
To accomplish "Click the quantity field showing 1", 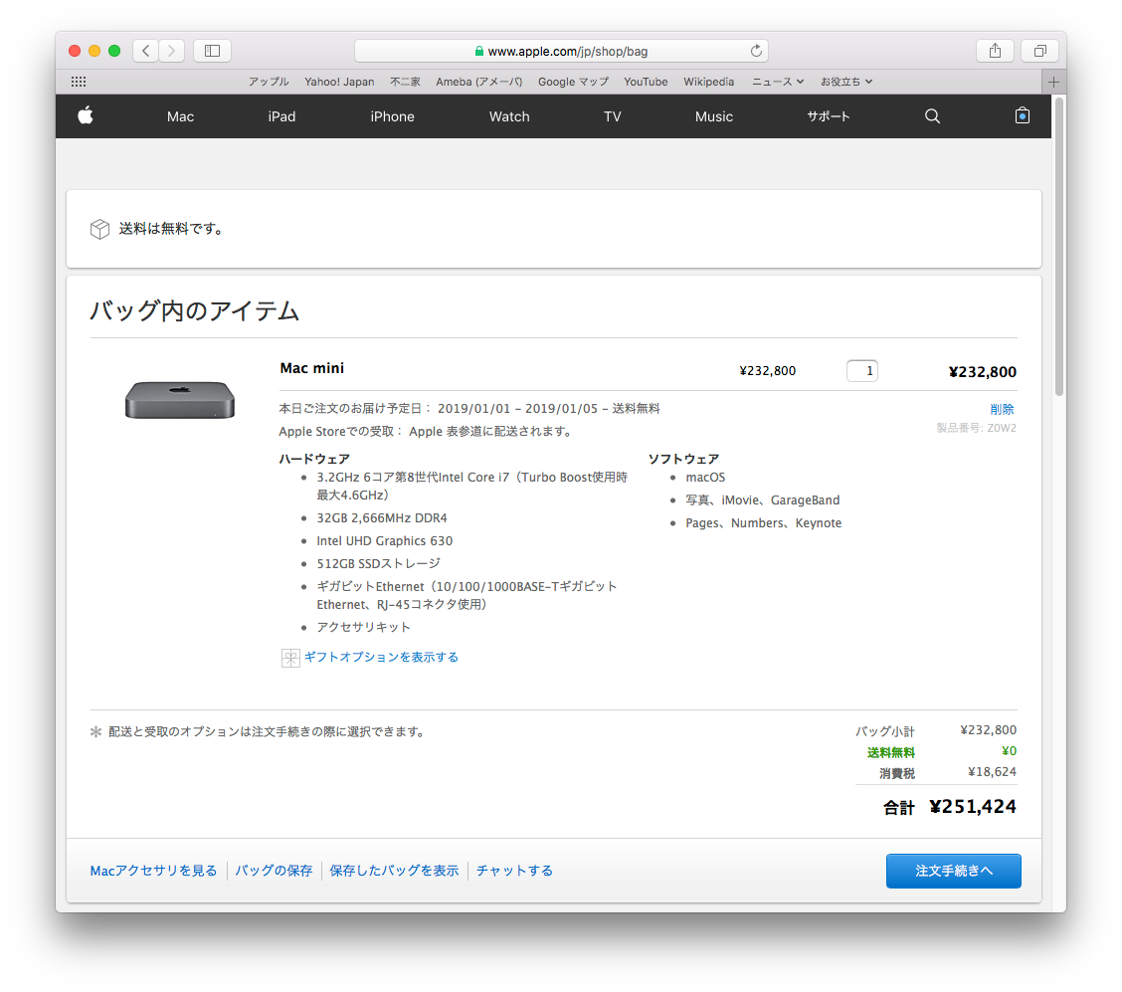I will [x=862, y=371].
